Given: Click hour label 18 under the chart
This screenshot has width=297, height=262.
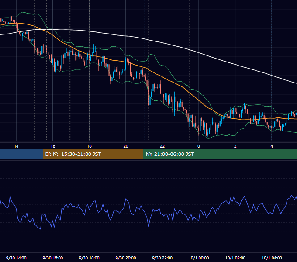Looking at the screenshot, I should tap(89, 146).
